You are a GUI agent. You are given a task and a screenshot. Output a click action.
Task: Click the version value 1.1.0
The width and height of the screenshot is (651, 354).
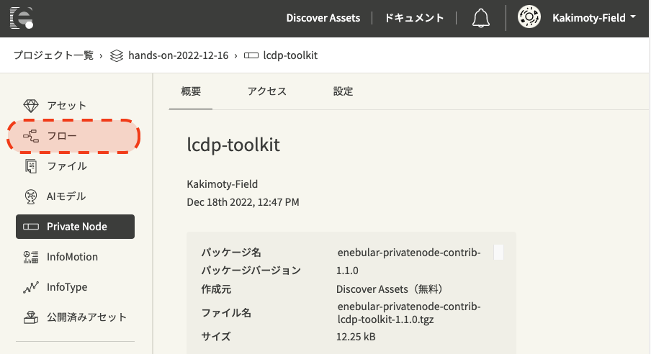pos(347,271)
